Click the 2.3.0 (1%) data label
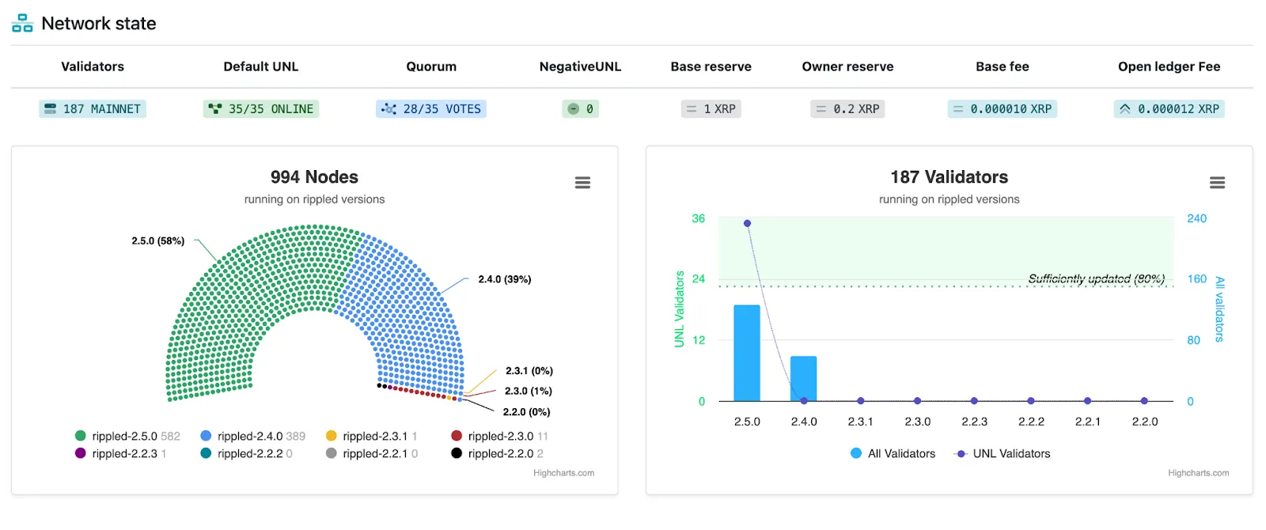The height and width of the screenshot is (530, 1266). [x=529, y=391]
